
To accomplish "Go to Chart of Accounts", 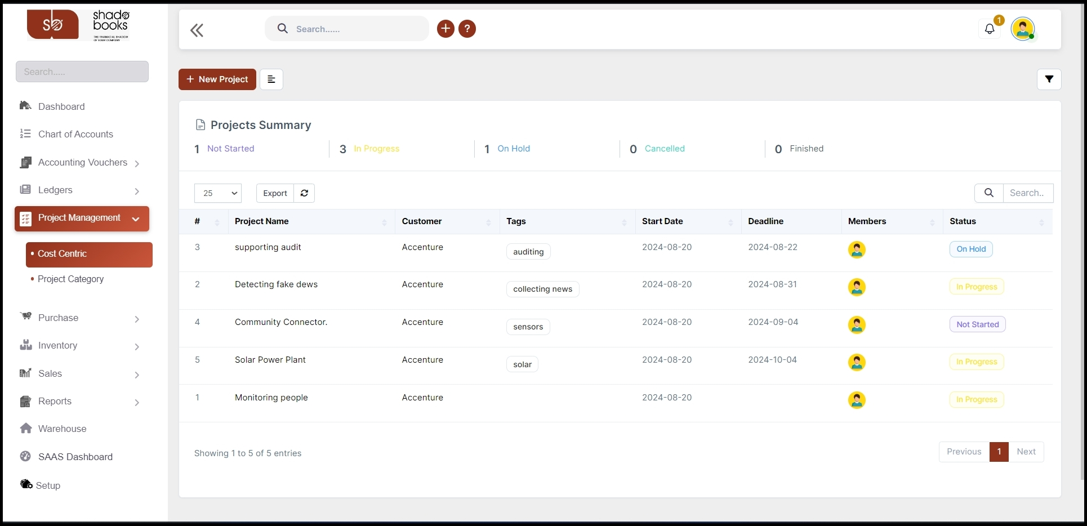I will 75,134.
